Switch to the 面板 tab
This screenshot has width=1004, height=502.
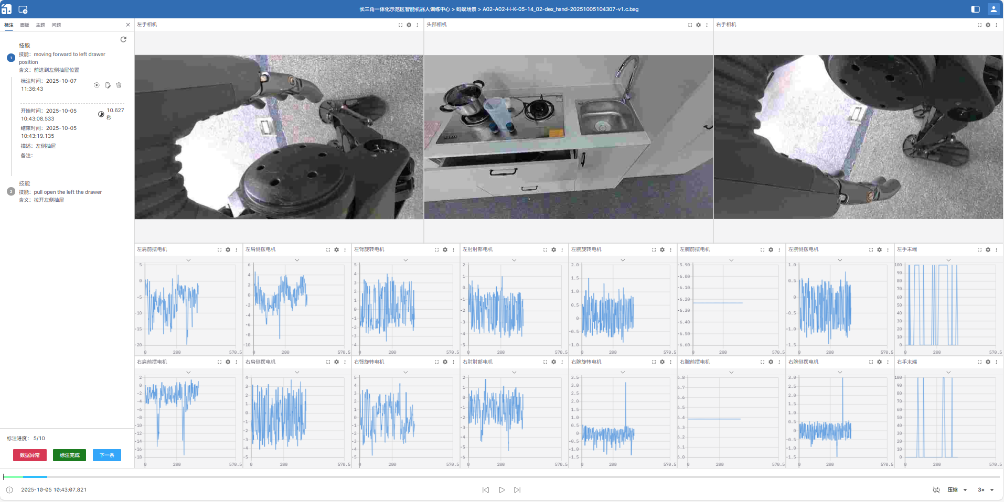(25, 25)
